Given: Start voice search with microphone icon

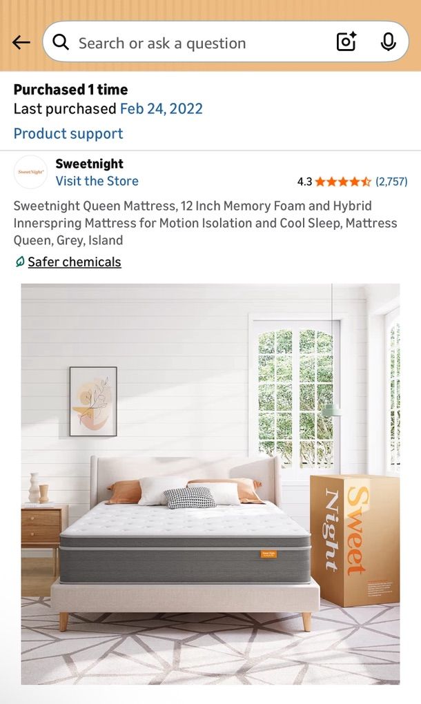Looking at the screenshot, I should (x=388, y=42).
